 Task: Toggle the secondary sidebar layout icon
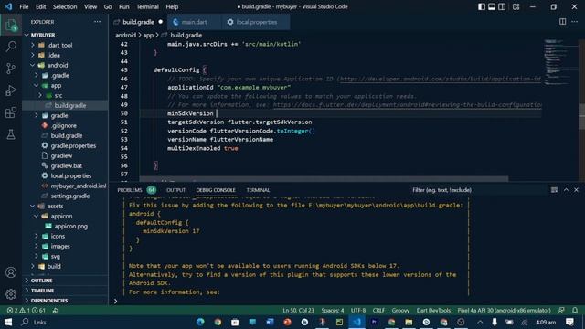tap(502, 6)
